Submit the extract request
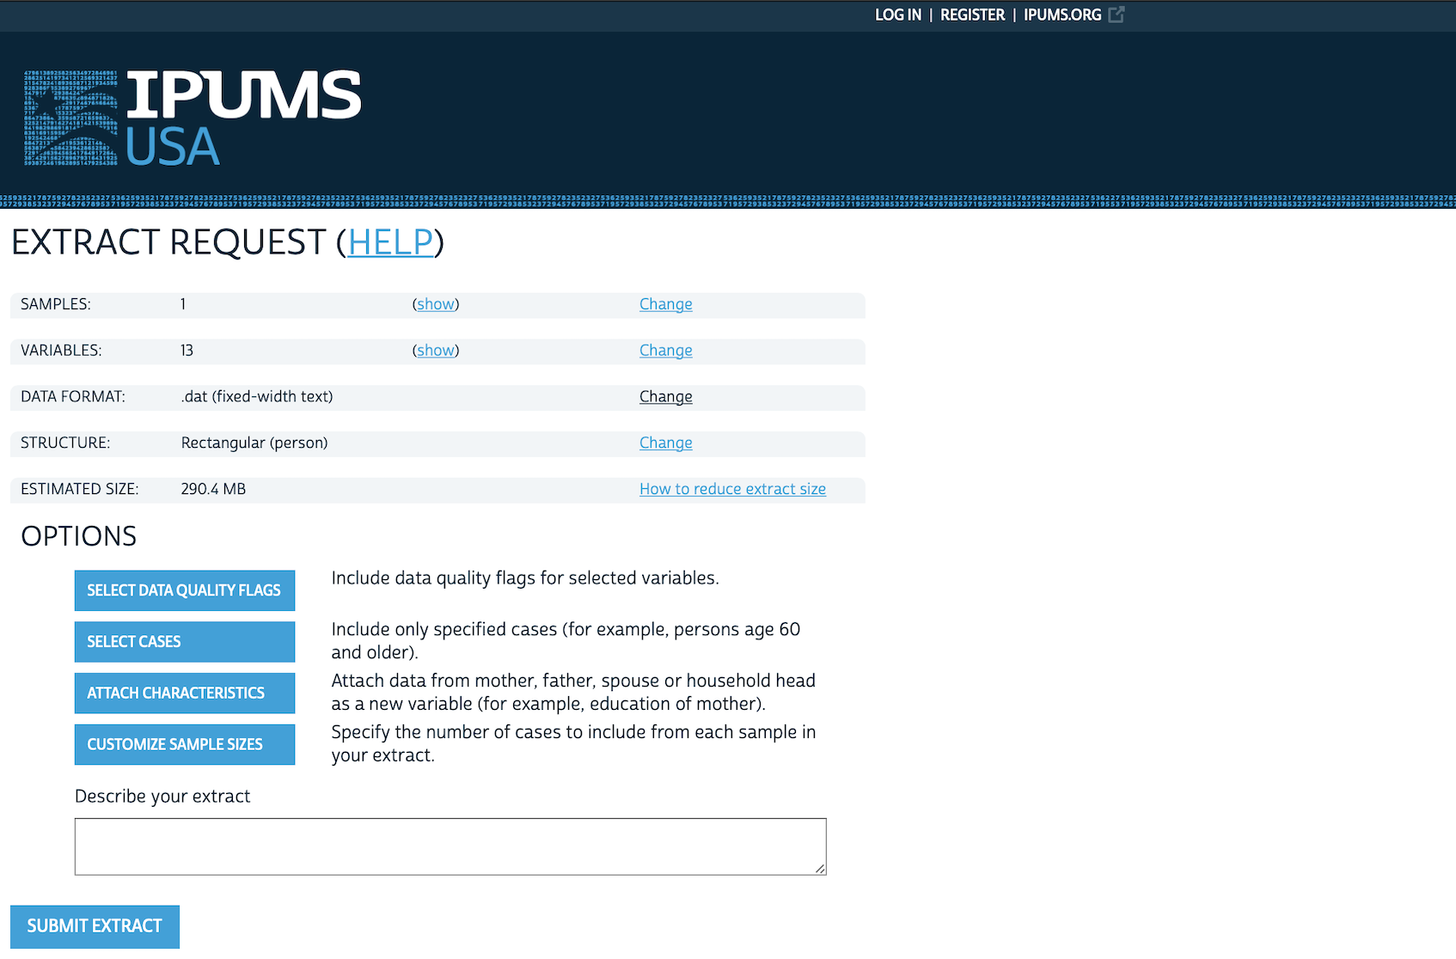Viewport: 1456px width, 959px height. tap(95, 926)
